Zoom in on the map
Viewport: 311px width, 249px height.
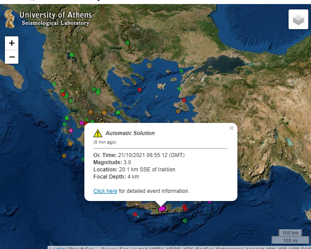(12, 43)
